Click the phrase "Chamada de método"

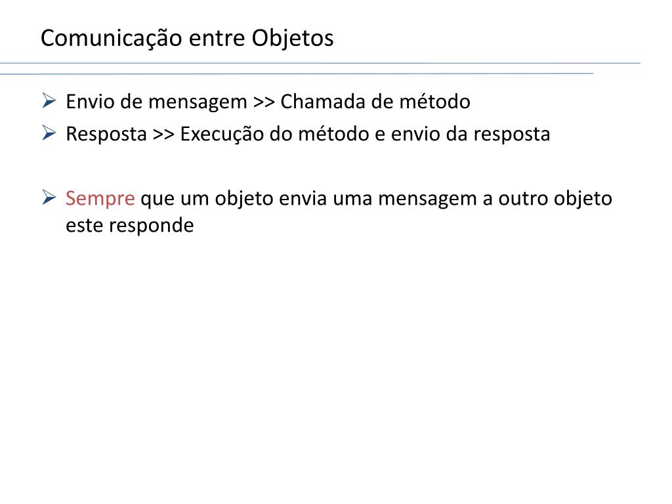click(375, 102)
